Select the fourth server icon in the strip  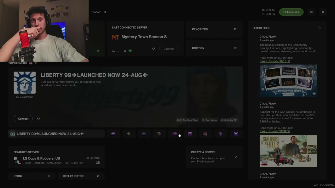[159, 134]
